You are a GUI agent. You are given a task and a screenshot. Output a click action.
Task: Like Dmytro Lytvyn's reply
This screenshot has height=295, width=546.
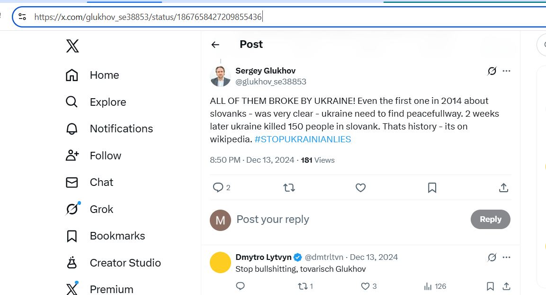coord(365,286)
